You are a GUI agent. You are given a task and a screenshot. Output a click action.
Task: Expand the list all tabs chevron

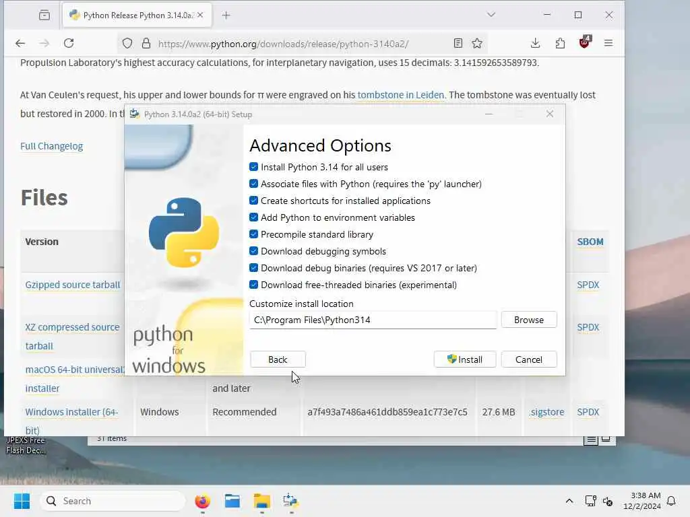coord(491,15)
